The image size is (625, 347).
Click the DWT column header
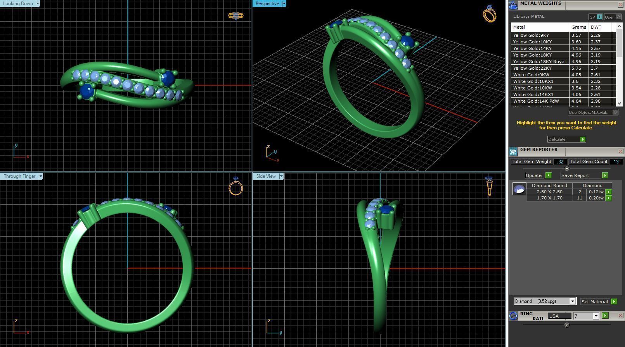pos(600,27)
